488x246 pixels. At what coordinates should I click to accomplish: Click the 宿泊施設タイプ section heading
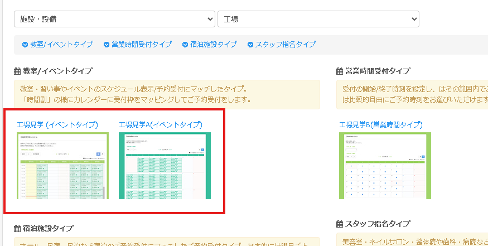48,229
